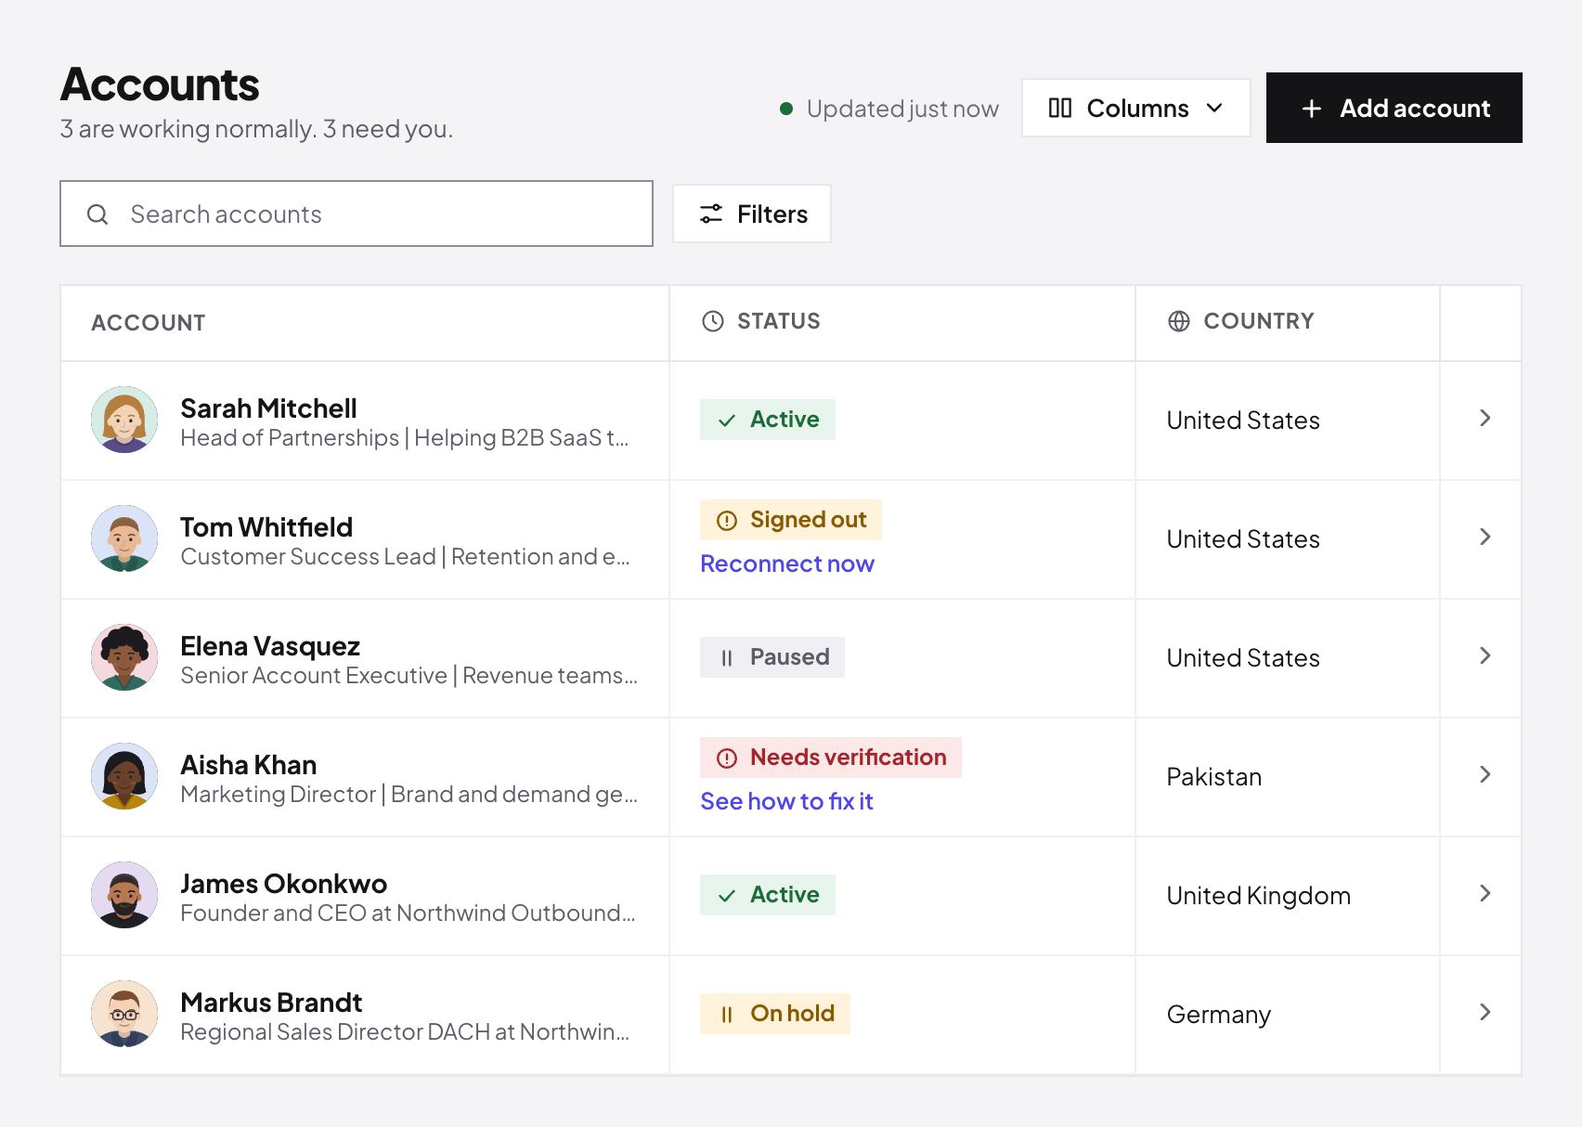Viewport: 1582px width, 1127px height.
Task: Click James Okonkwo's Active status badge
Action: coord(768,895)
